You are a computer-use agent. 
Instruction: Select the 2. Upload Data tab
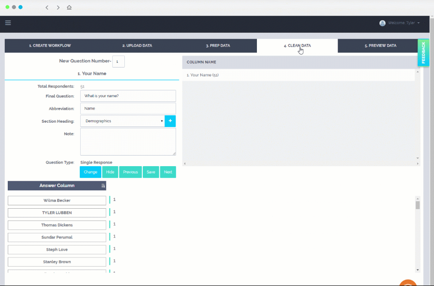[137, 45]
